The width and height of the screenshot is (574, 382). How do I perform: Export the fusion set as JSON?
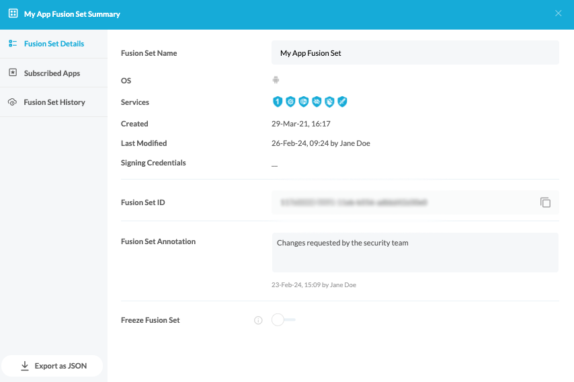pyautogui.click(x=53, y=366)
